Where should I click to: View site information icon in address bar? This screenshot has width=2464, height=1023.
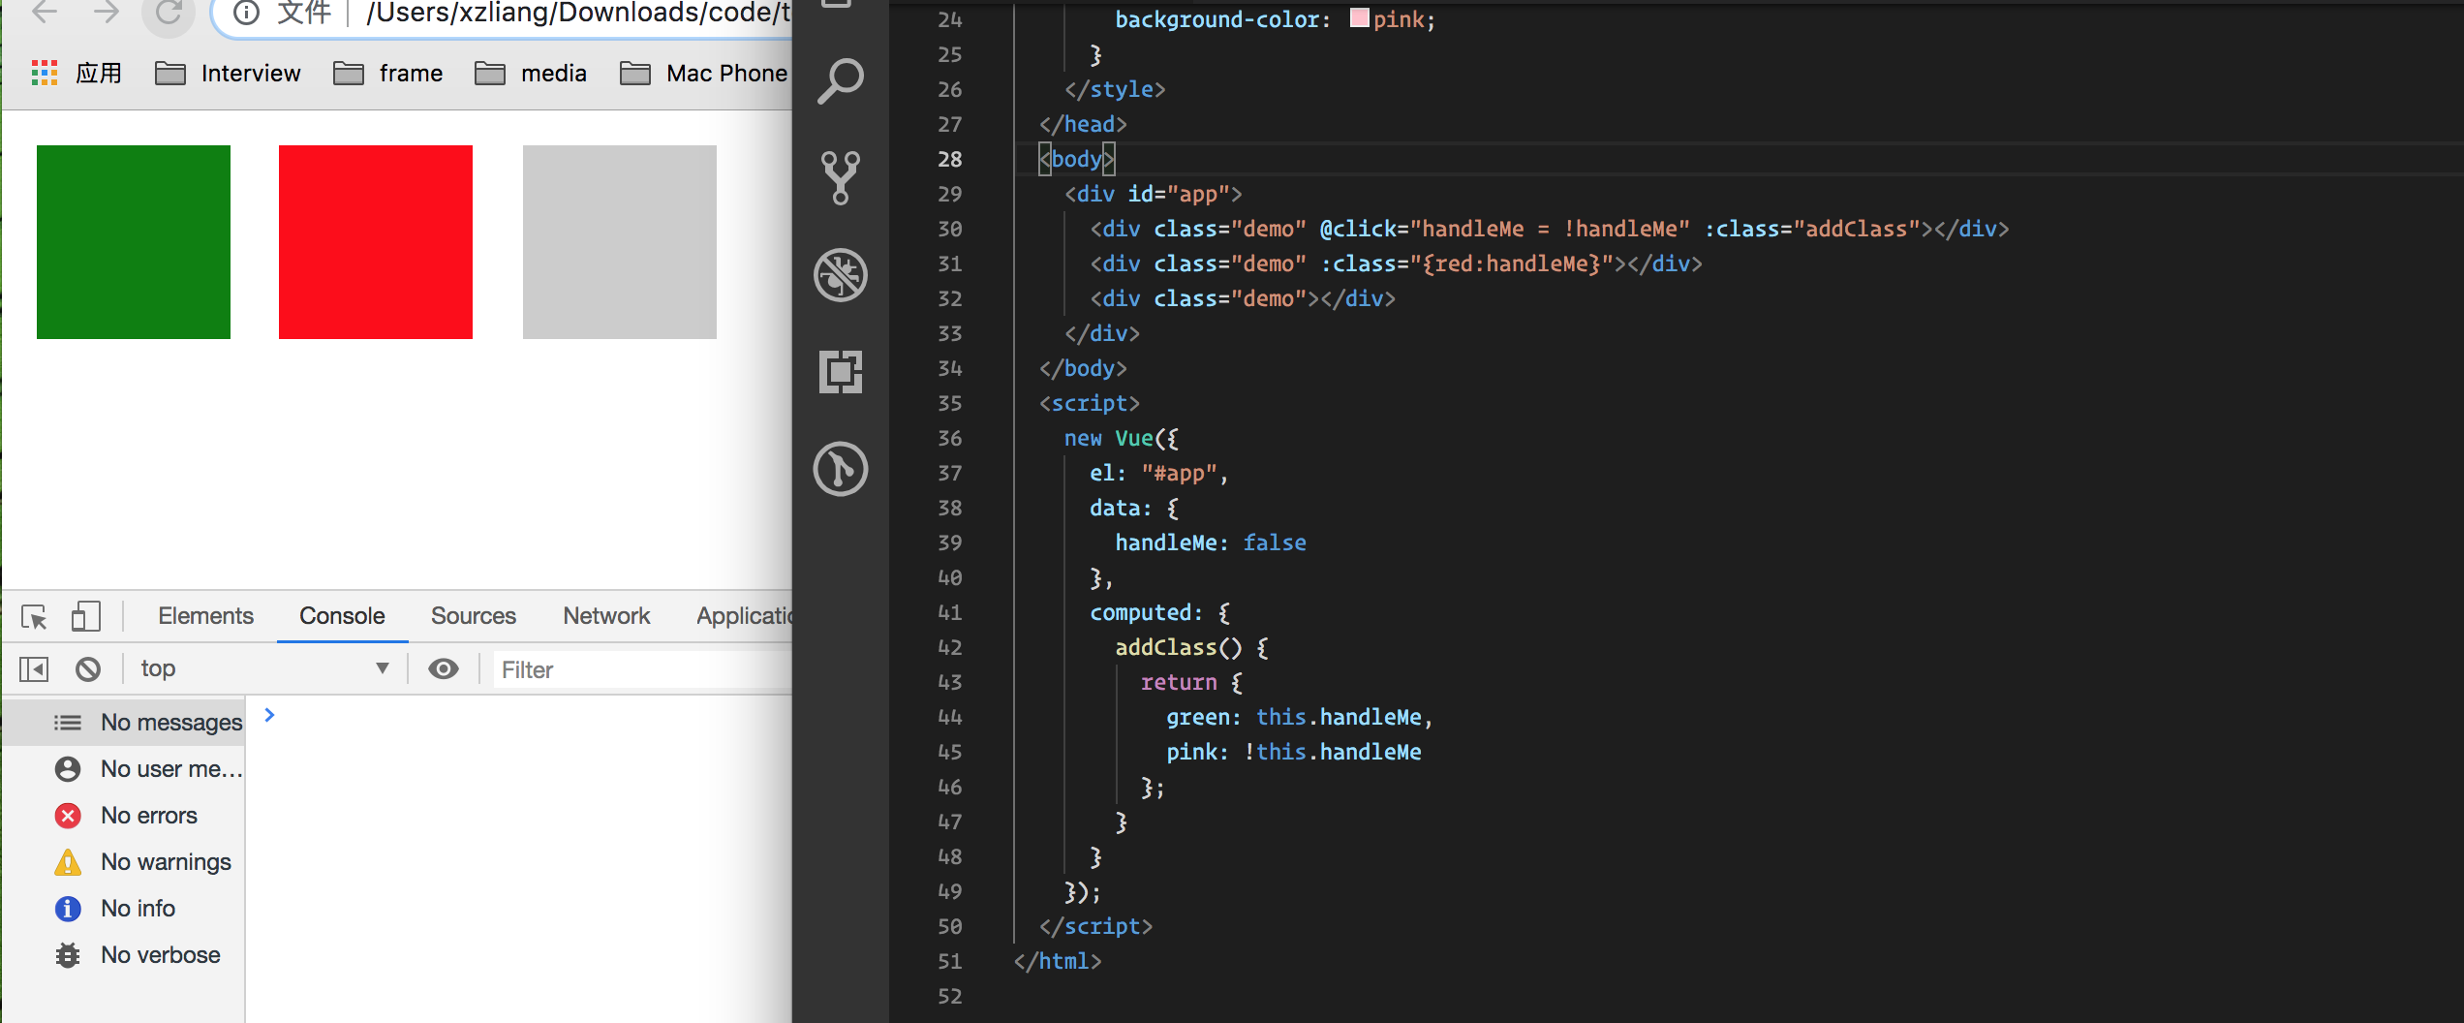(x=246, y=13)
